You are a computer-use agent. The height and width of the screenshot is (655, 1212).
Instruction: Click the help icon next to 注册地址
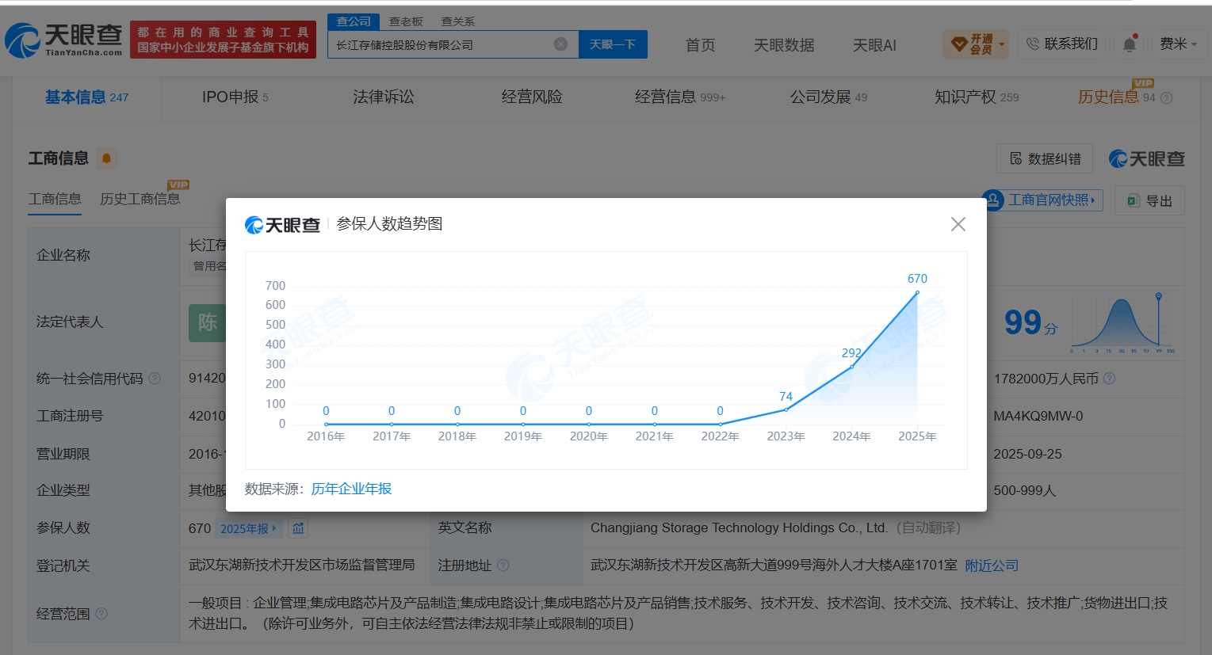(503, 566)
